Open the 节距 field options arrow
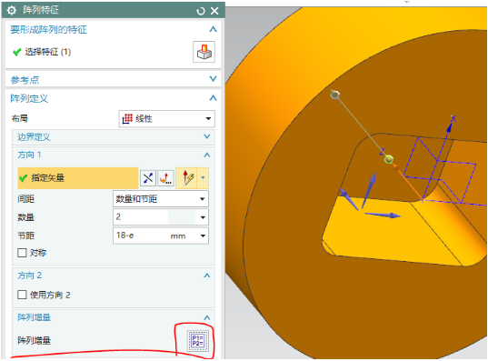488x361 pixels. click(x=203, y=236)
